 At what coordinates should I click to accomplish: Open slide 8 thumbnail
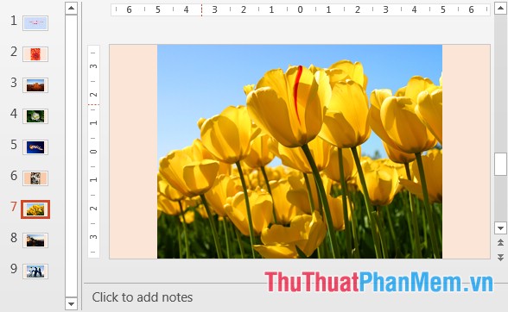[35, 240]
